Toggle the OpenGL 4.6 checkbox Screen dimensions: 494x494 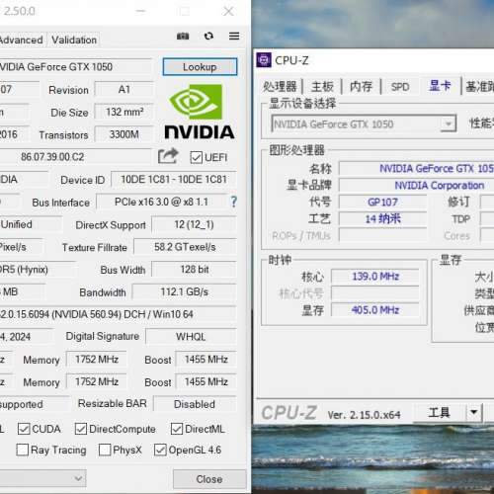tap(160, 450)
